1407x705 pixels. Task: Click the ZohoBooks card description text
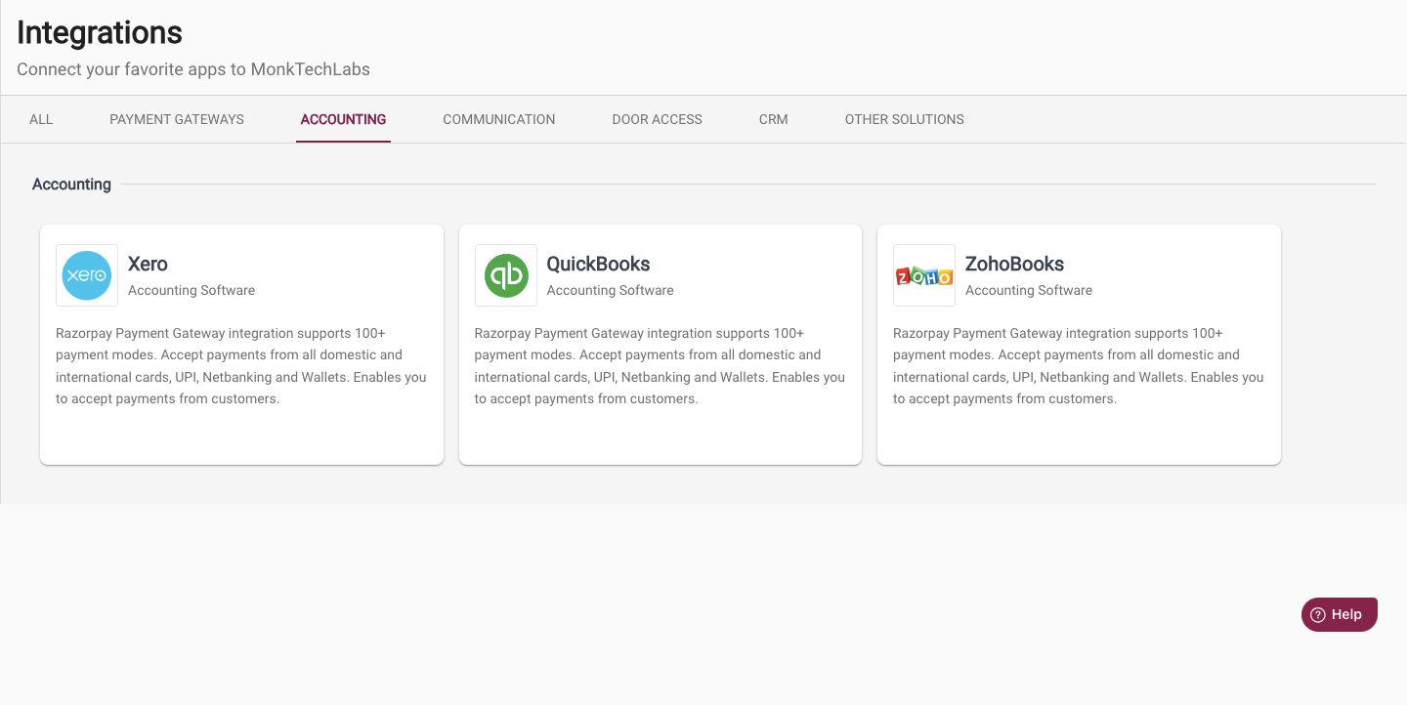point(1078,366)
